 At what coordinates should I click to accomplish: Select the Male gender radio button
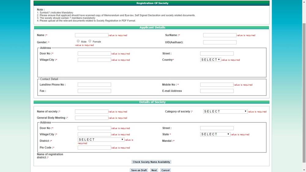(x=78, y=41)
